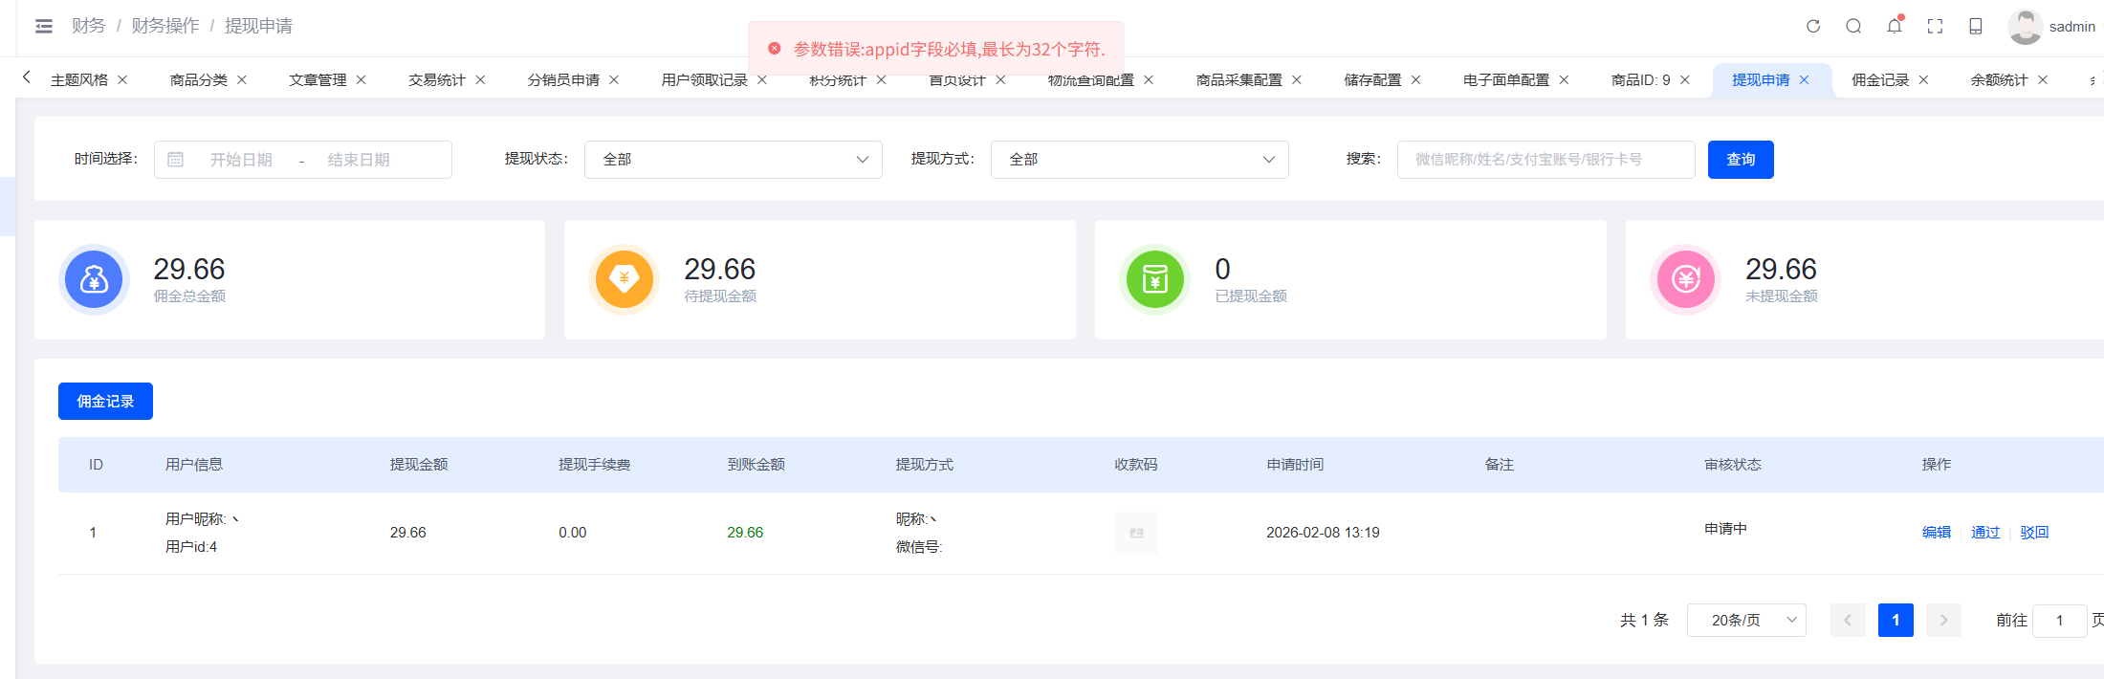Image resolution: width=2104 pixels, height=679 pixels.
Task: Click the blue 查询 button
Action: 1740,160
